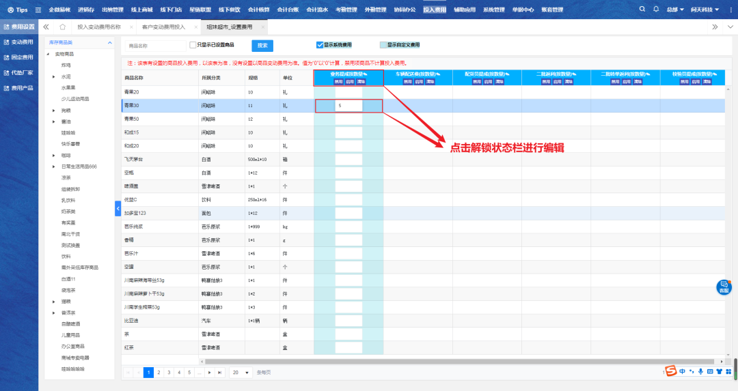
Task: Click the double-left arrow to scroll tabs back
Action: [46, 27]
